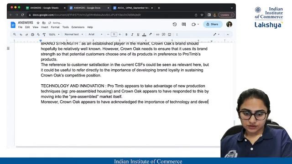Click the left indent ruler marker
This screenshot has width=292, height=164.
coord(41,41)
